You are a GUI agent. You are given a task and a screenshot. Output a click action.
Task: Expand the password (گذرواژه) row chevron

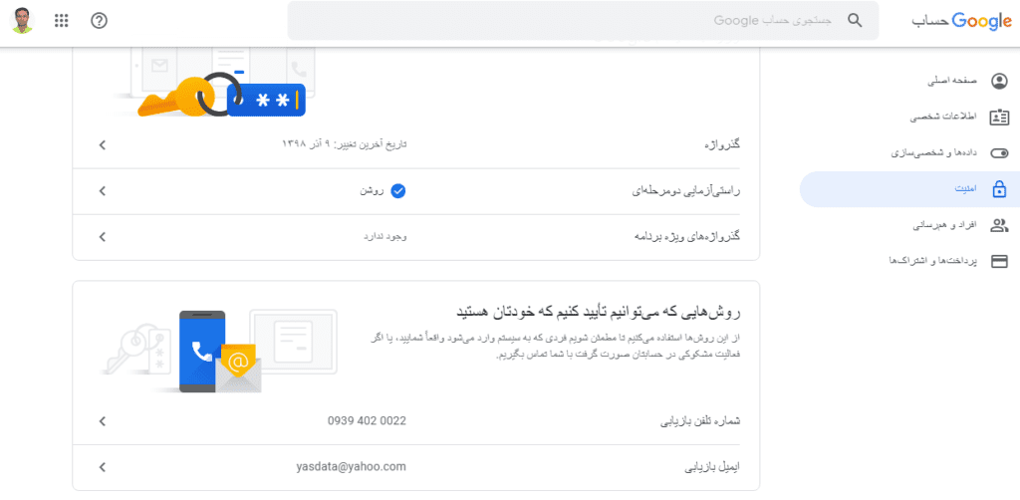coord(102,145)
